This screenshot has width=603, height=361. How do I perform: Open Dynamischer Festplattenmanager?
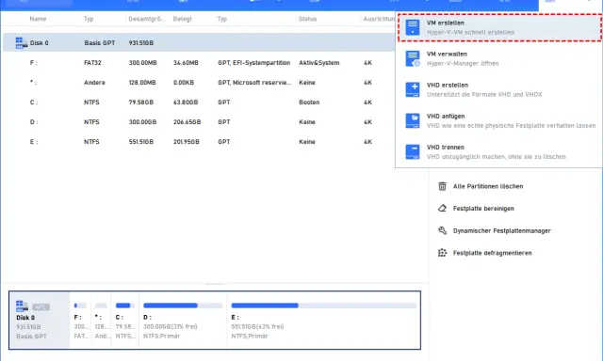501,230
